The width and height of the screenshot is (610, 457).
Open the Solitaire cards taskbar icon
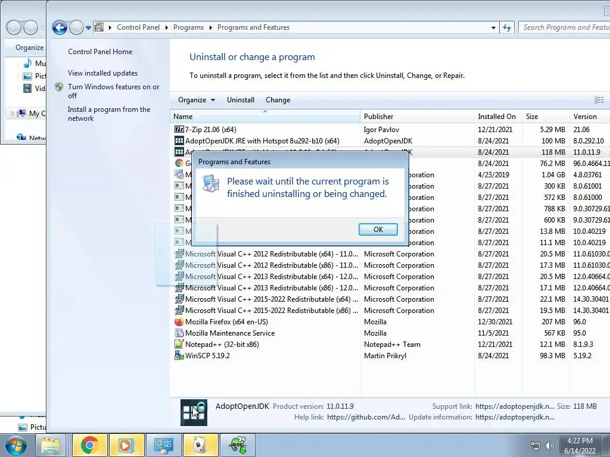[200, 445]
